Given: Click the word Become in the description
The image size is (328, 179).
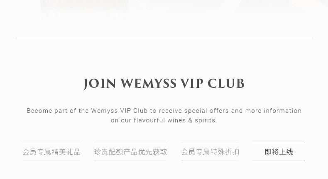Looking at the screenshot, I should point(39,111).
